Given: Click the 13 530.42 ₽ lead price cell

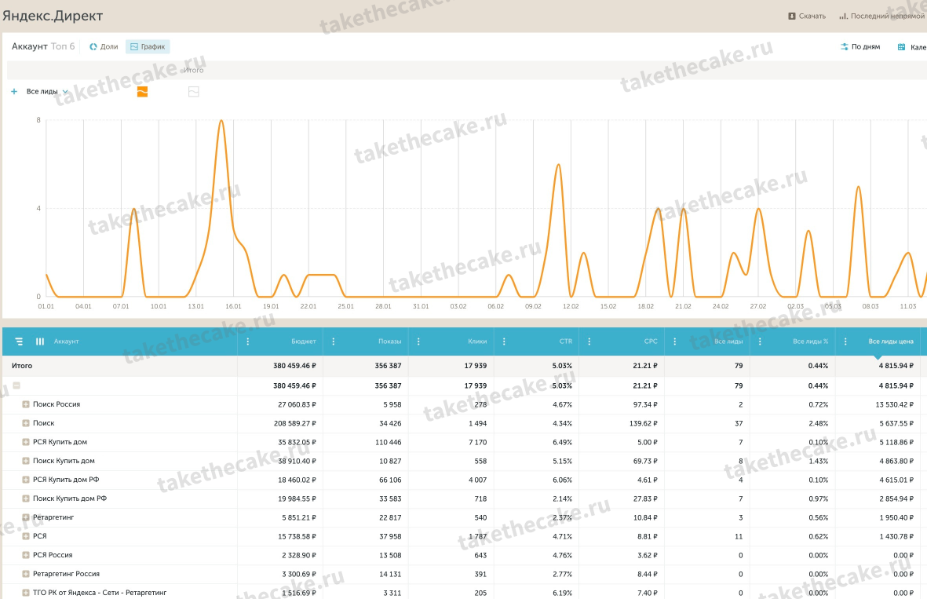Looking at the screenshot, I should point(895,404).
